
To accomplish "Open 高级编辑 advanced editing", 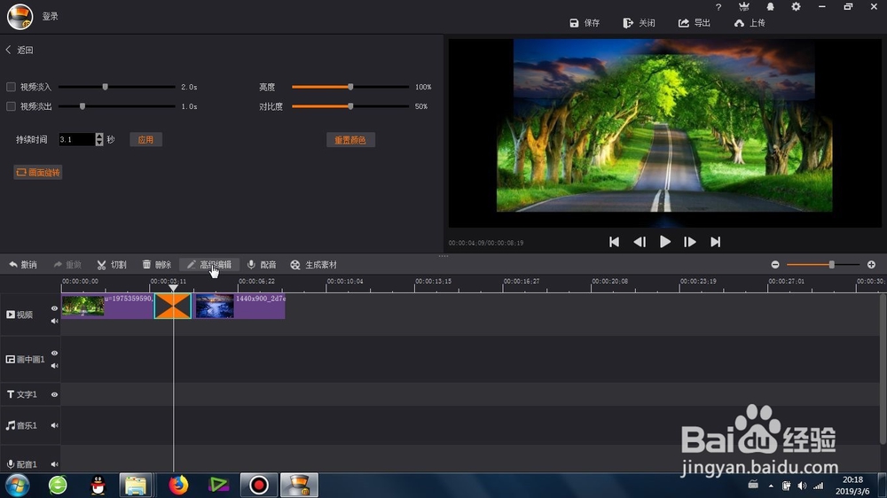I will click(x=209, y=265).
